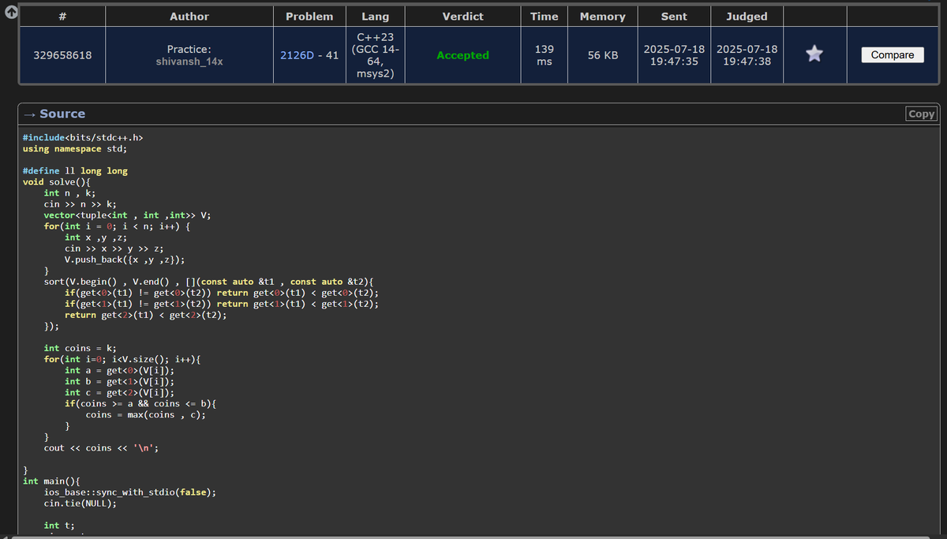
Task: Click the using namespace std line
Action: (x=75, y=148)
